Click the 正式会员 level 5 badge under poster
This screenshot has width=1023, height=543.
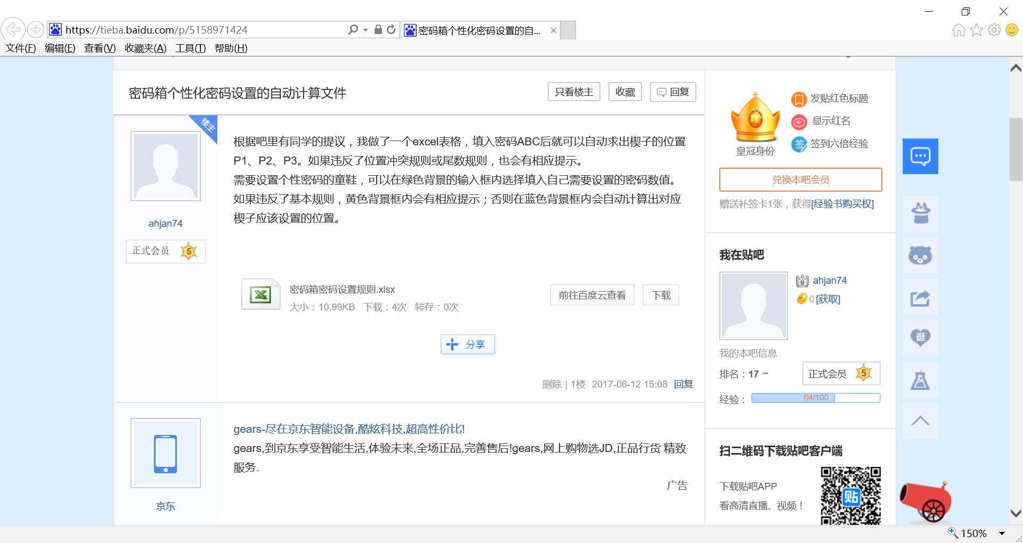coord(166,251)
